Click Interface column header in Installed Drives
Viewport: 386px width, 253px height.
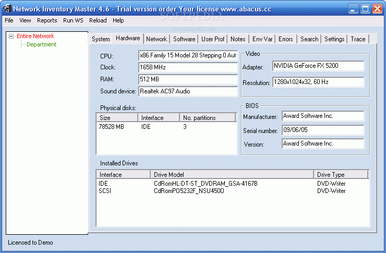(x=123, y=174)
